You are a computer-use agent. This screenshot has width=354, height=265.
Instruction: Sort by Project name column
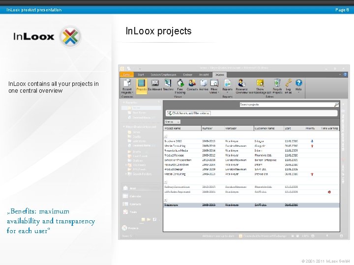click(182, 128)
